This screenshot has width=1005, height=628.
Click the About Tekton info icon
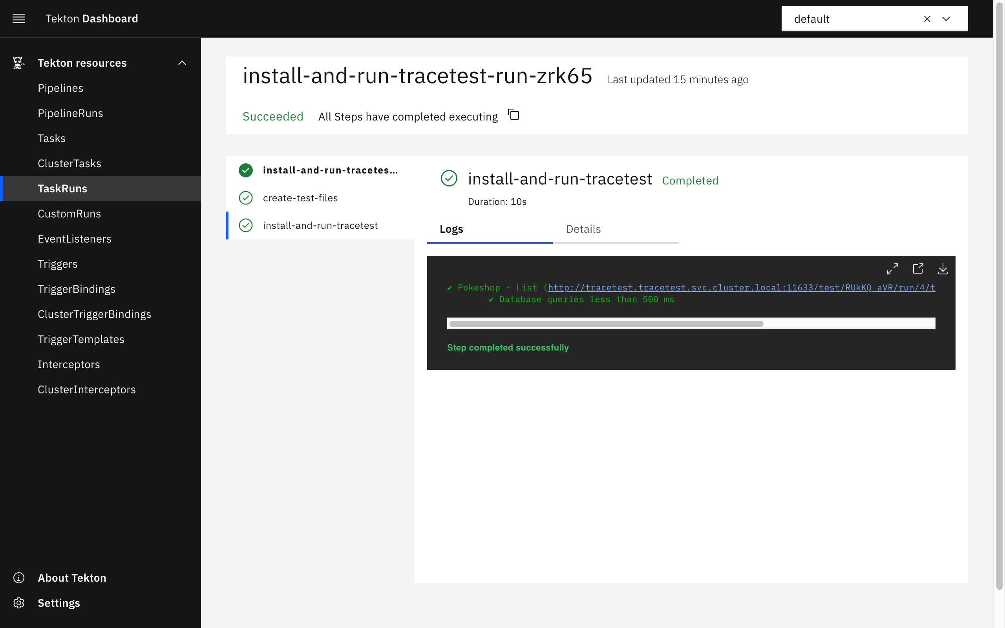tap(19, 577)
